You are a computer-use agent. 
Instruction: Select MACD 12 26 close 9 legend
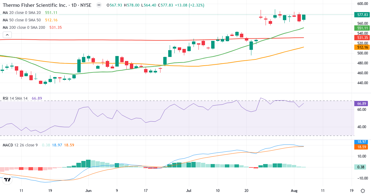(x=20, y=145)
